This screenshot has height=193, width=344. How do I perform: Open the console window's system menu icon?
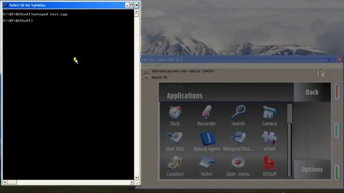tap(6, 5)
